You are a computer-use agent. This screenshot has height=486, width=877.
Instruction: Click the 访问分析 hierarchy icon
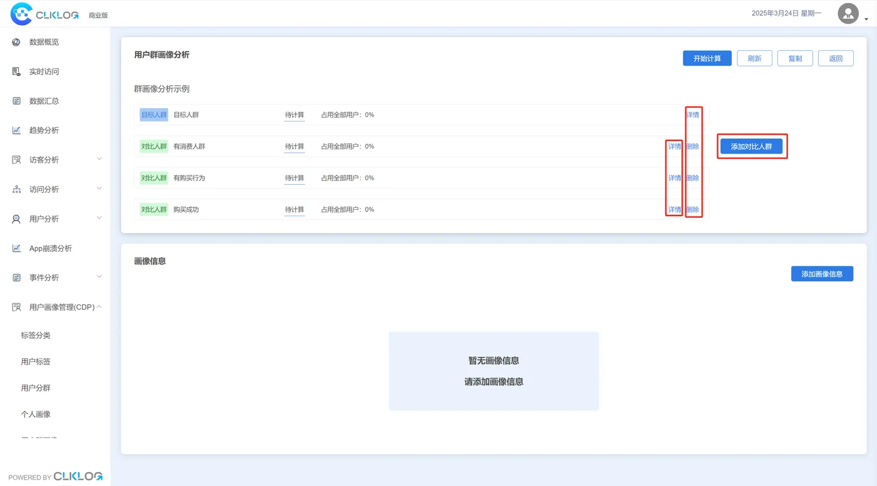click(x=16, y=189)
